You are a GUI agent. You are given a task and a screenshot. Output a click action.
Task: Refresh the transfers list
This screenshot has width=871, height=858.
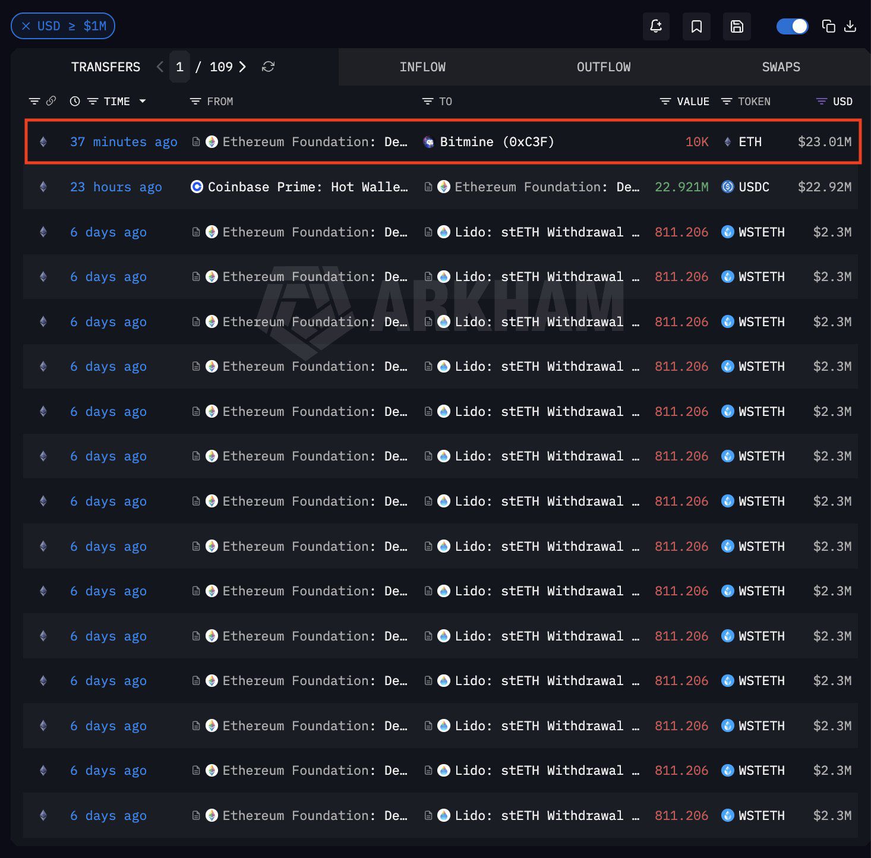[268, 67]
